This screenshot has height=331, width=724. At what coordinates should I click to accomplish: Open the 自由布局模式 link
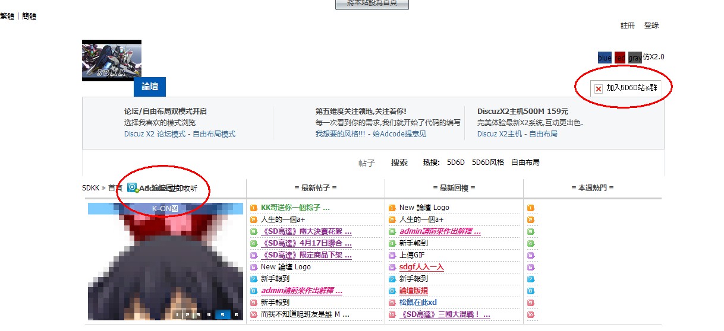click(214, 134)
